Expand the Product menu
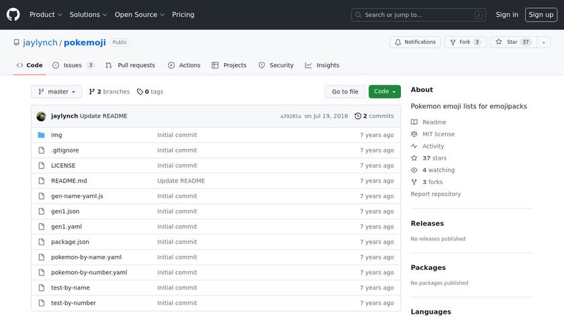 click(x=46, y=15)
